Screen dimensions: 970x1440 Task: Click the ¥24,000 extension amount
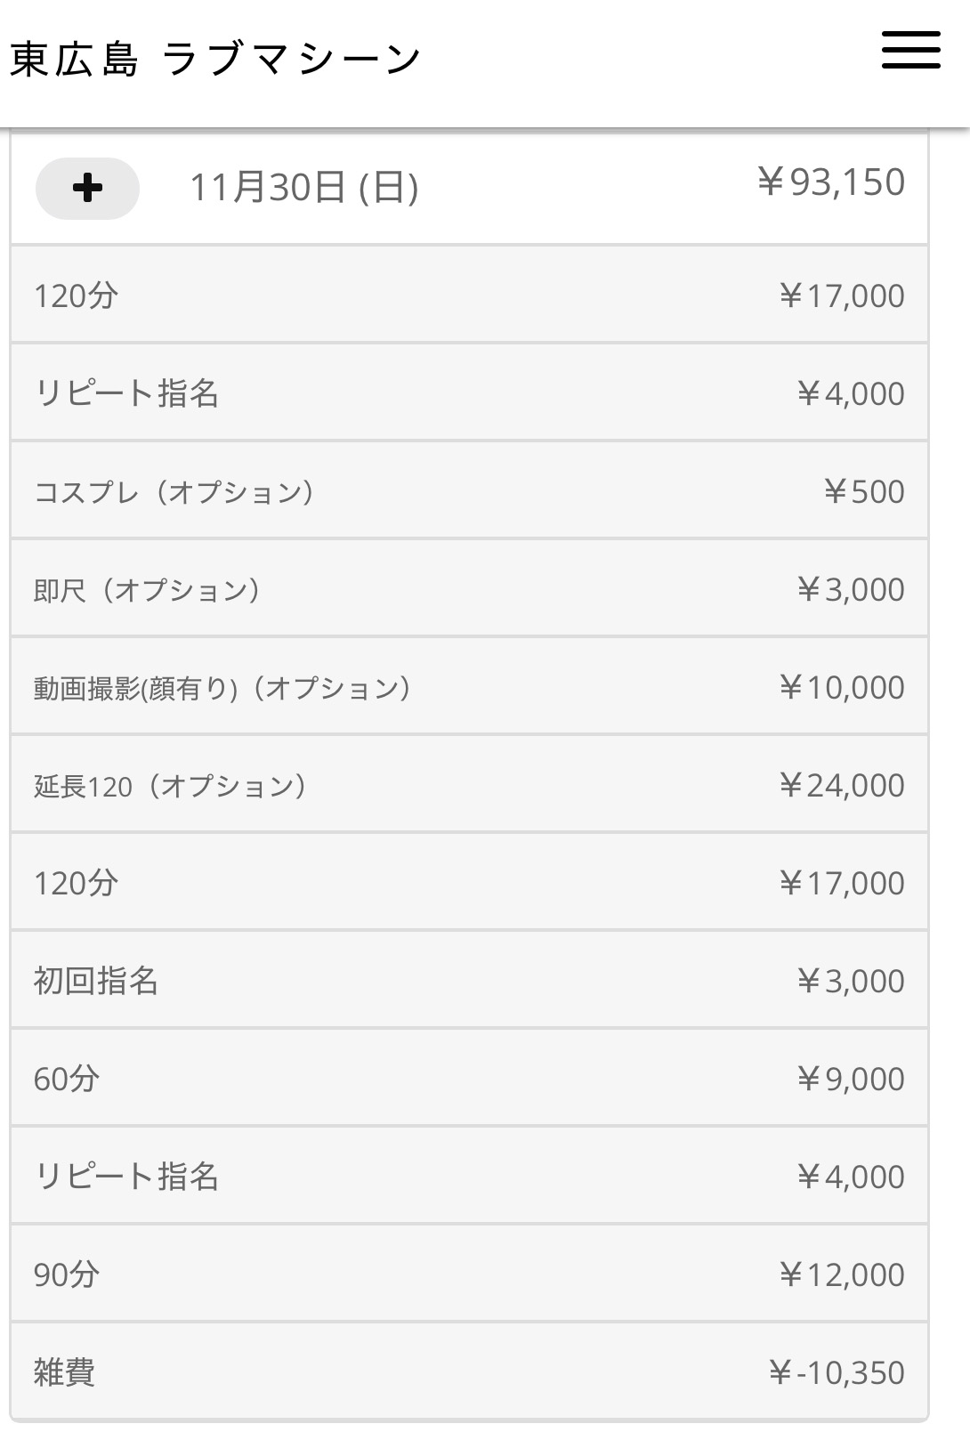point(842,785)
